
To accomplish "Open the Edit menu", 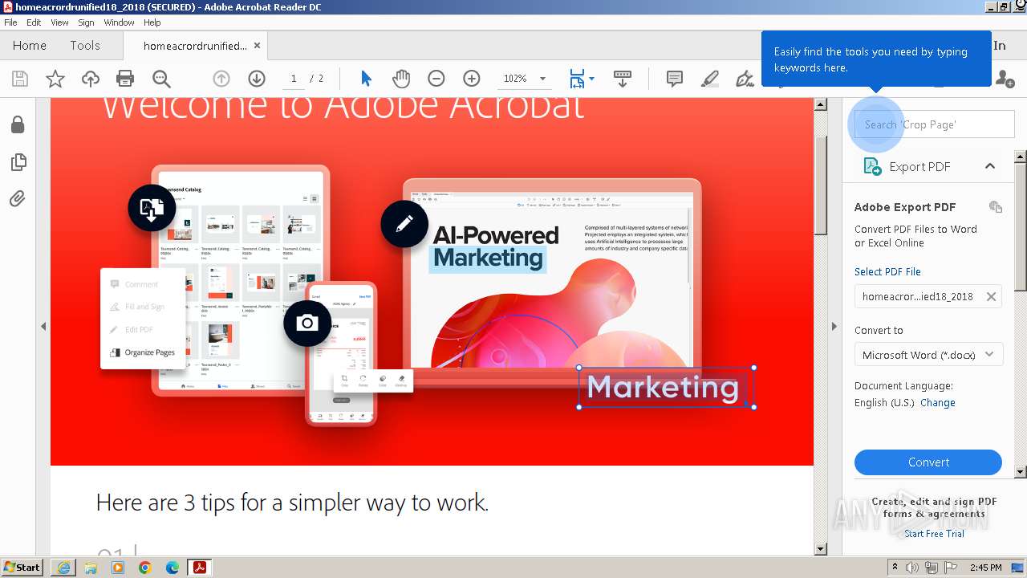I will click(x=34, y=22).
